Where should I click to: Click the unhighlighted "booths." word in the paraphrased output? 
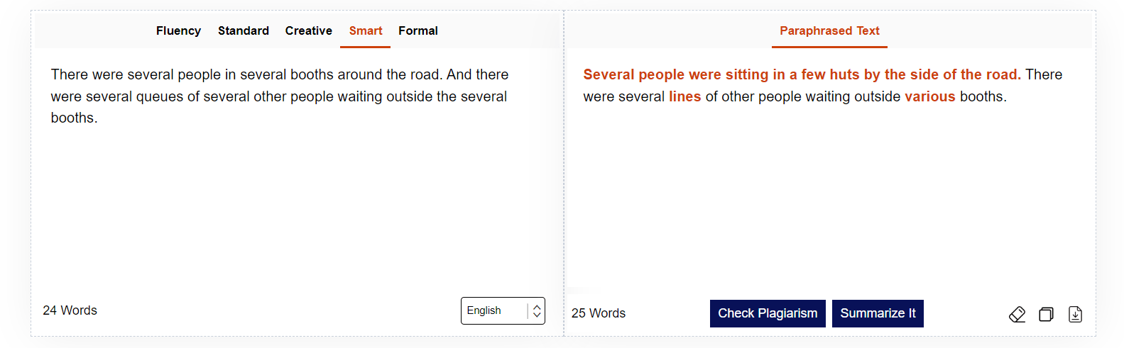tap(983, 96)
